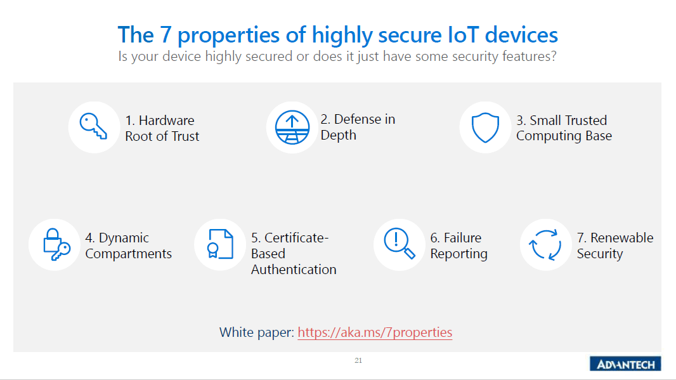Click the '5. Certificate-Based Authentication' text

coord(293,253)
